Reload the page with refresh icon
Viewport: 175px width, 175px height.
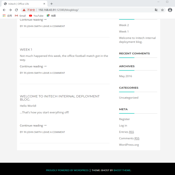[16, 10]
